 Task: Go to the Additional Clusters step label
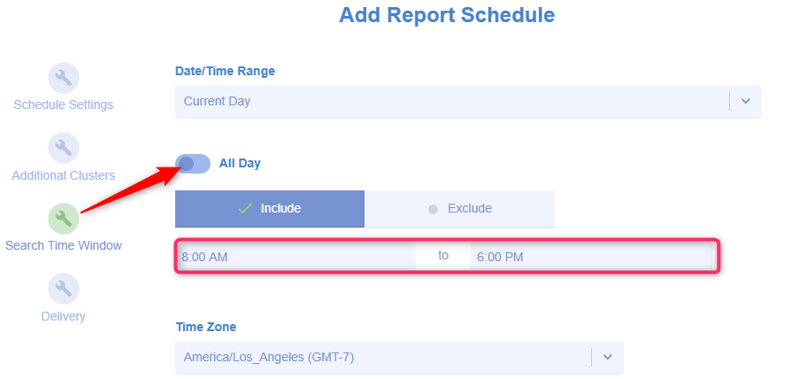[64, 175]
